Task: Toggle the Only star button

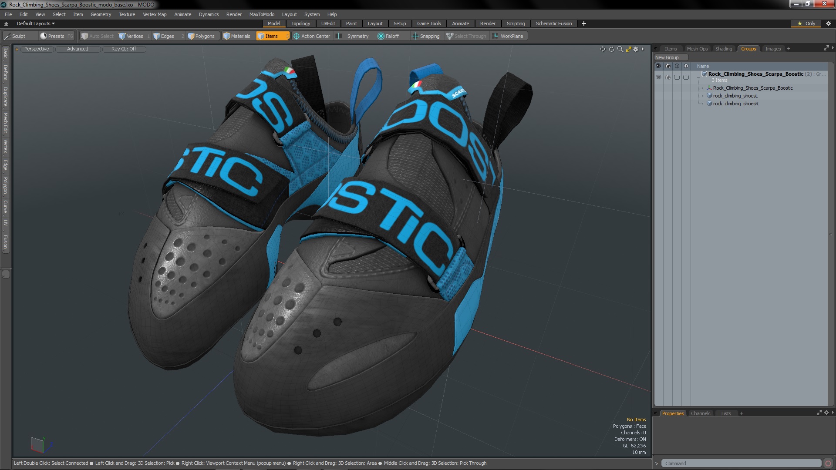Action: pos(806,23)
